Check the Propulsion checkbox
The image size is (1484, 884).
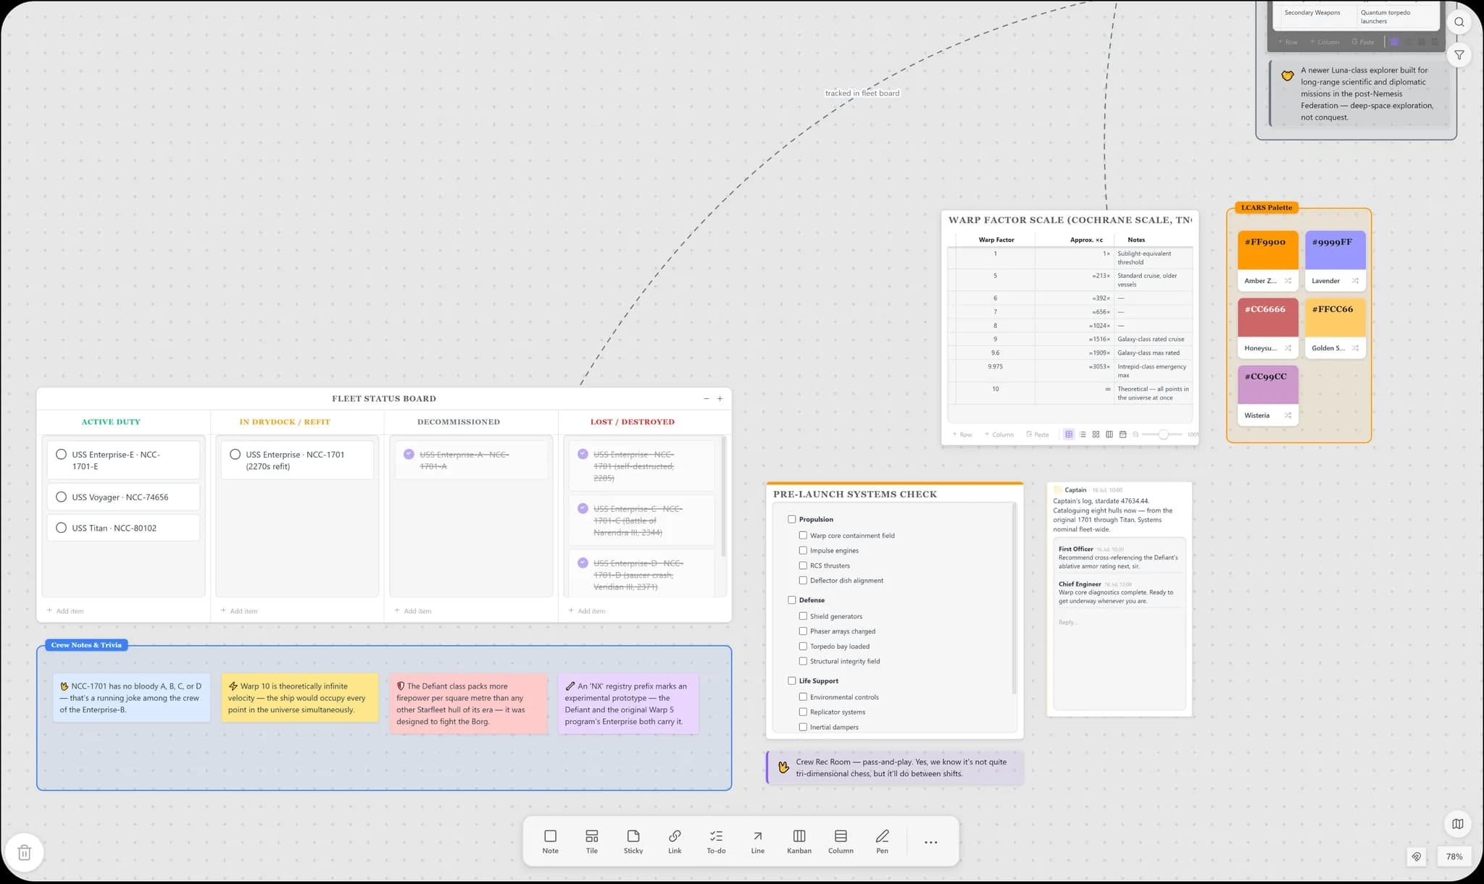(x=792, y=519)
